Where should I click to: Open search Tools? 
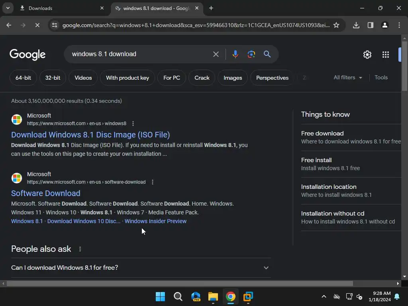(381, 78)
